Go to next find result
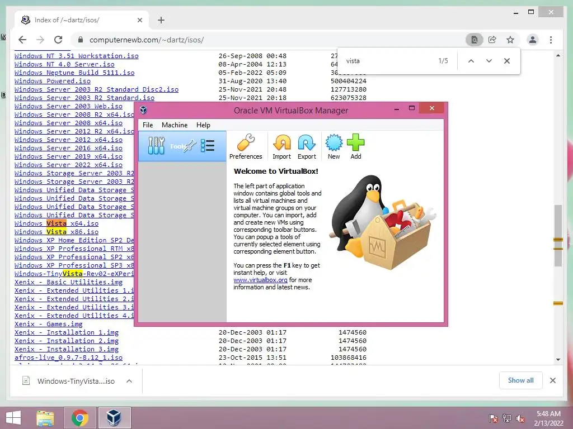 [x=489, y=61]
